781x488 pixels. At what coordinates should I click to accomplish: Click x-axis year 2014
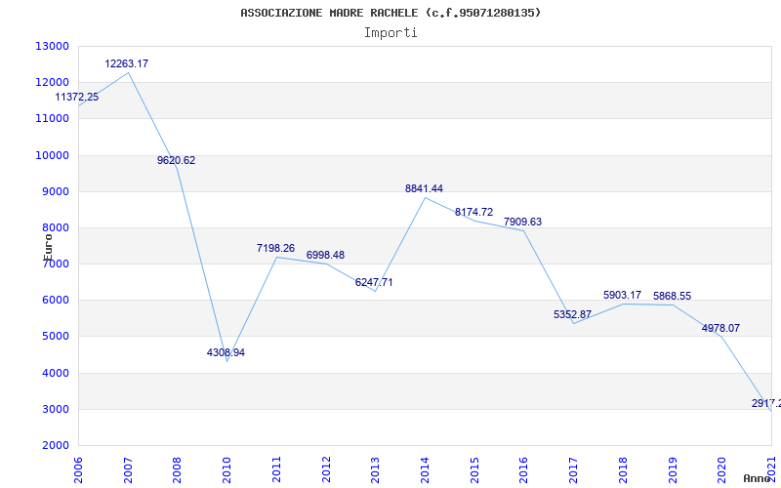[425, 470]
